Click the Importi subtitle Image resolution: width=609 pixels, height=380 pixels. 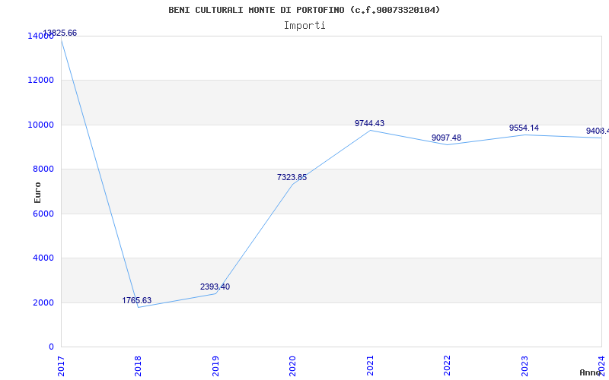304,26
